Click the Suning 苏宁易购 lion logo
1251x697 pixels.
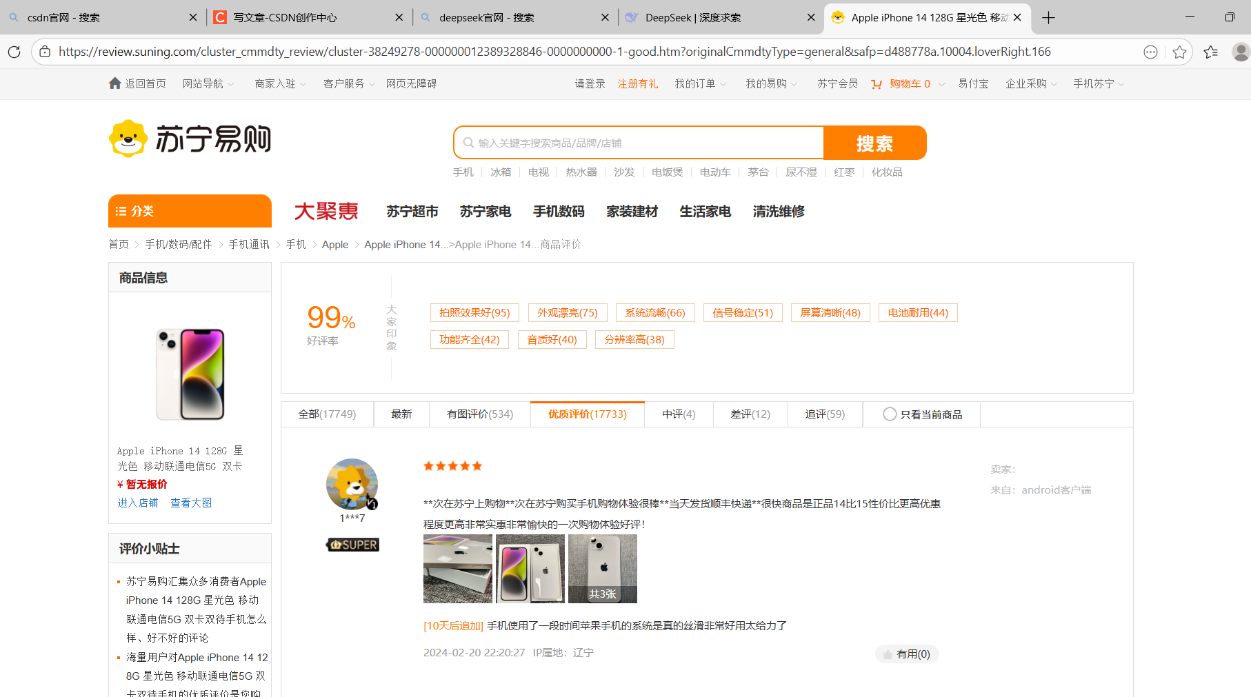[x=190, y=139]
